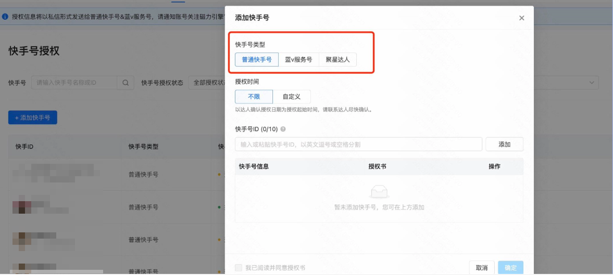This screenshot has height=275, width=613.
Task: Click the 取消 button
Action: click(482, 268)
